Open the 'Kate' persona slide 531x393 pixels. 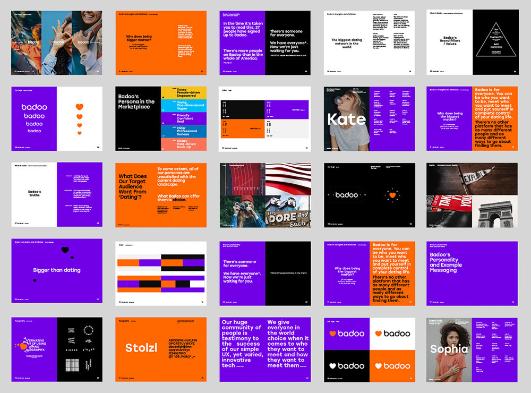coord(369,118)
